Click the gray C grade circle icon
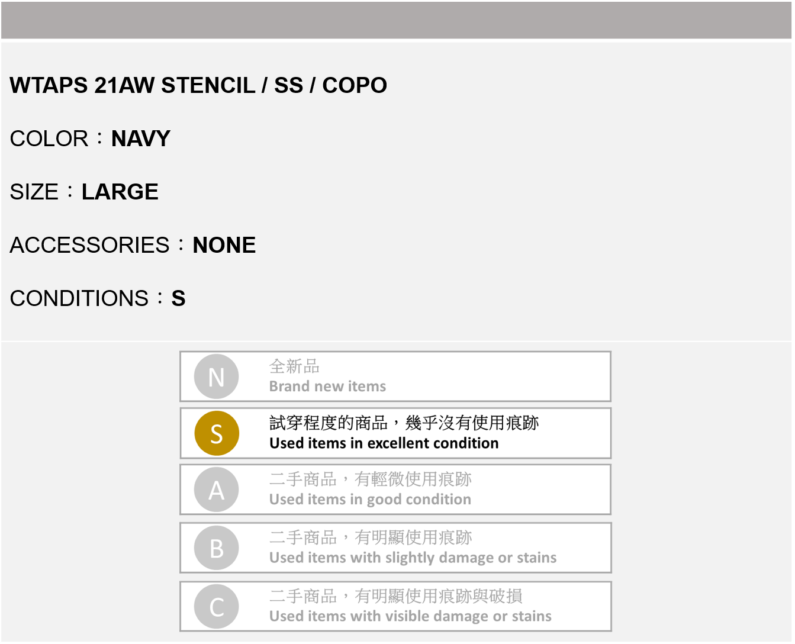 tap(217, 607)
